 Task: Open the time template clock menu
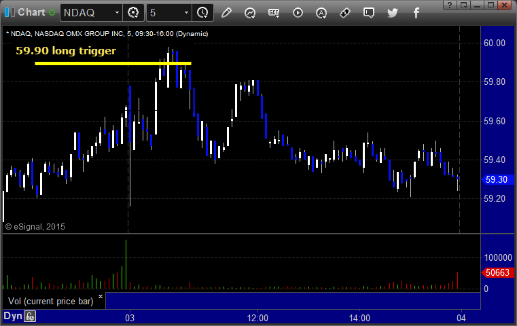click(202, 13)
